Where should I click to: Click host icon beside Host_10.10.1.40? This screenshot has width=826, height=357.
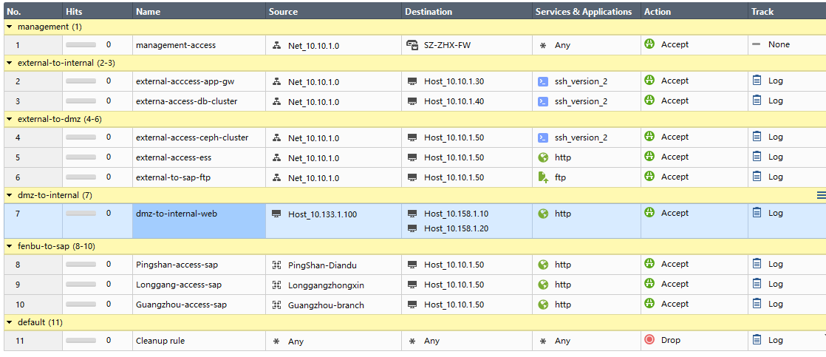click(x=412, y=101)
